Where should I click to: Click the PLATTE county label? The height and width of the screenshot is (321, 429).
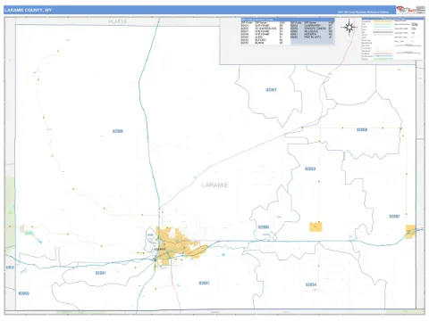(117, 21)
